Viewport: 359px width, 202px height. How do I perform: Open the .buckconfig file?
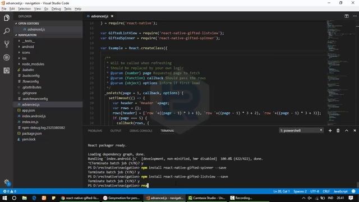[x=31, y=76]
